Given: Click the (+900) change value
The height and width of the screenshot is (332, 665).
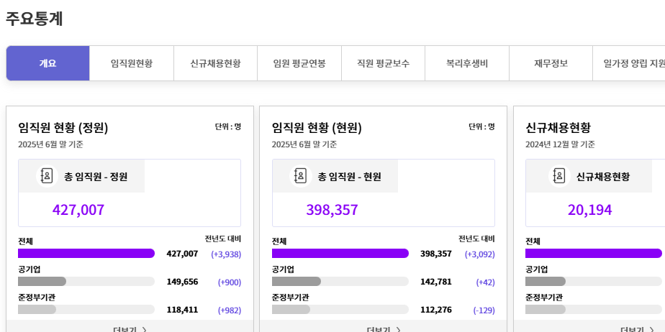Looking at the screenshot, I should pos(230,282).
